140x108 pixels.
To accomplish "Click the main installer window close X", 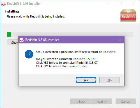I will click(x=133, y=4).
